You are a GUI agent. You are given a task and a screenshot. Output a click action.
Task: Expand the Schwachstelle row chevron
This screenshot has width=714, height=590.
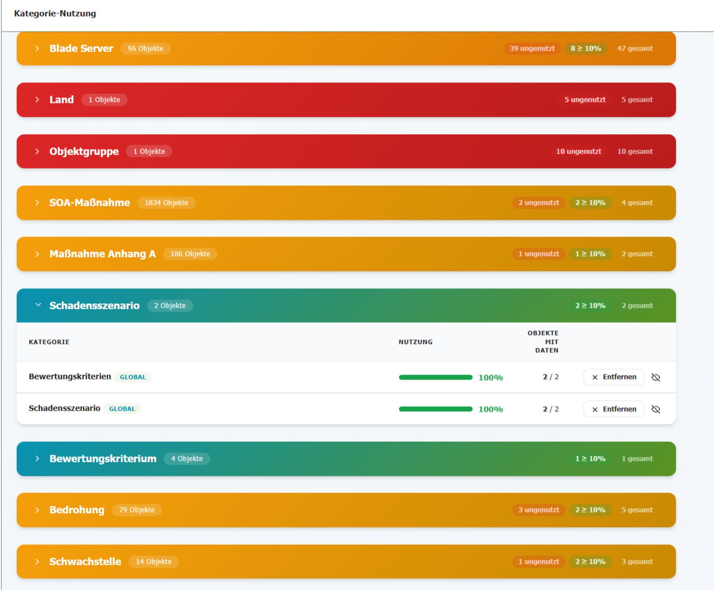37,561
